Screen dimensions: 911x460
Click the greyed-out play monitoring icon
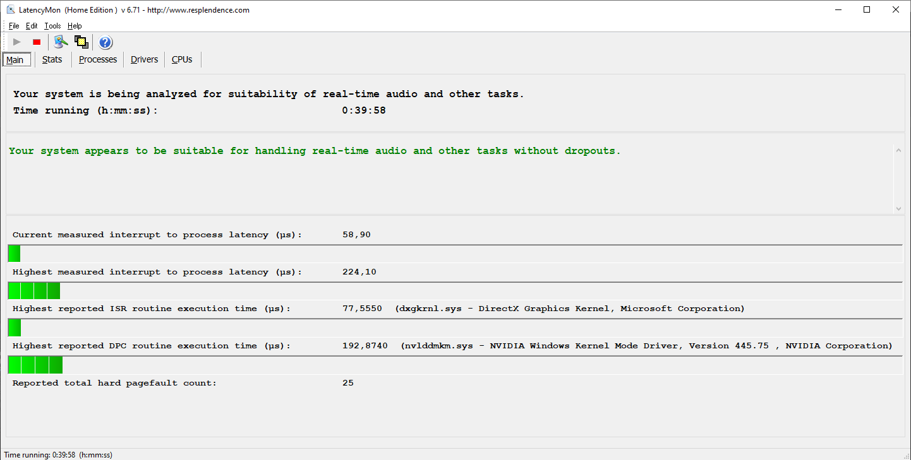(16, 42)
